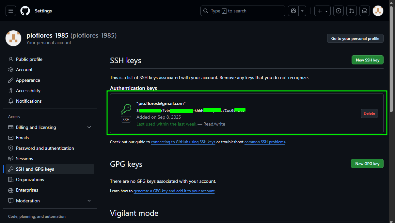
Task: Go to Sessions settings page
Action: click(x=24, y=159)
